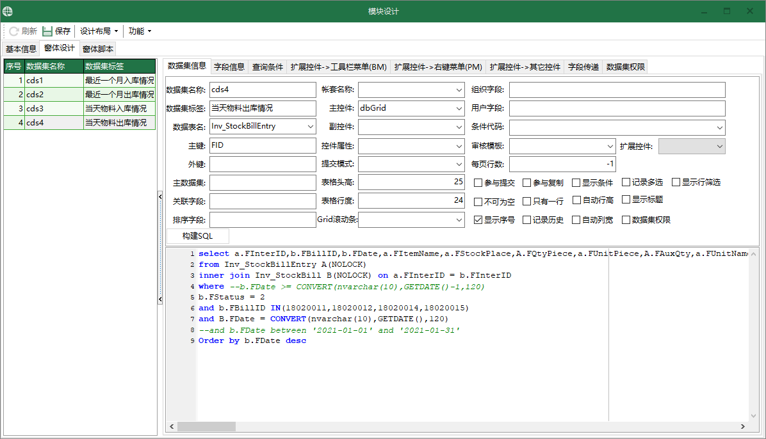
Task: Switch to the 窗体脚本 tab
Action: [x=98, y=49]
